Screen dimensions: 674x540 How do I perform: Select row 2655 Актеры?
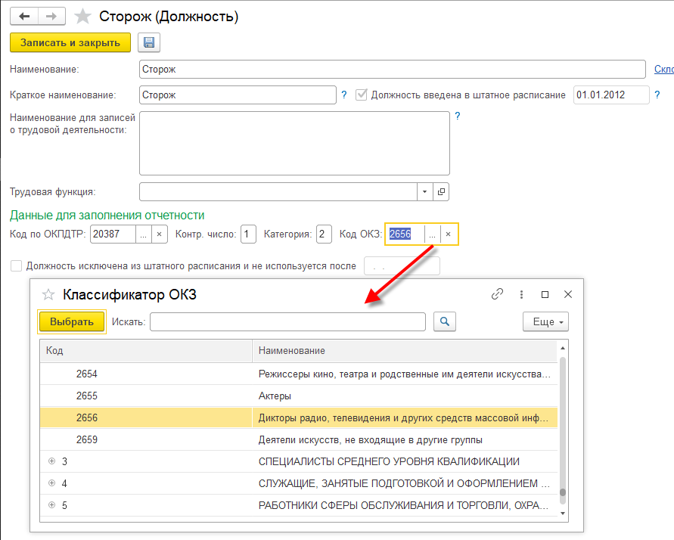pos(299,396)
